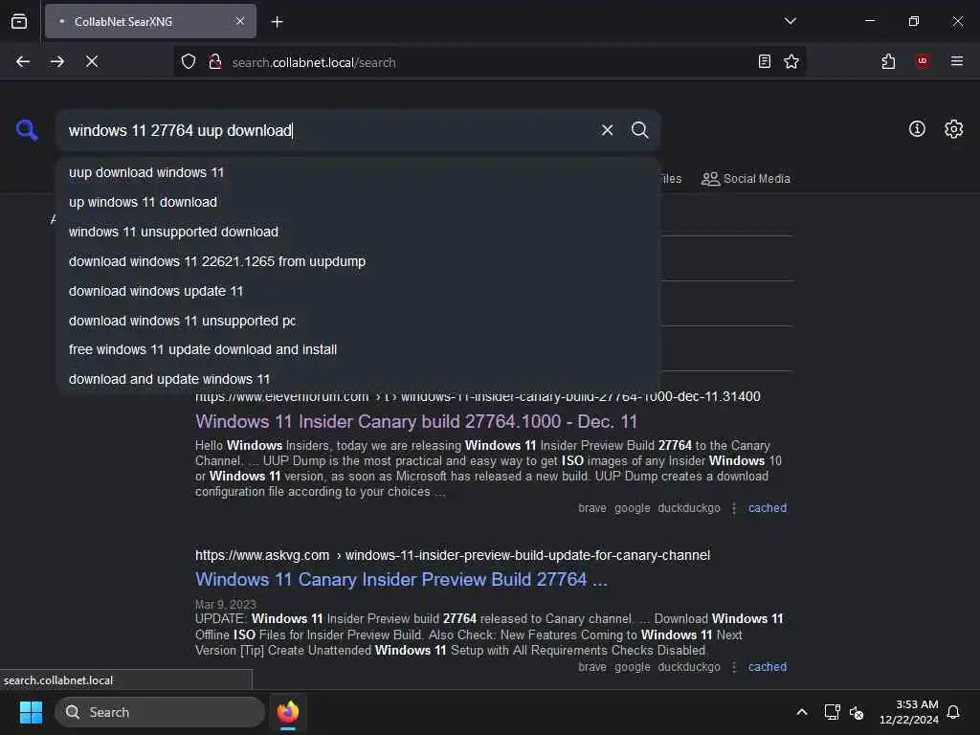Choose 'download and update windows 11' suggestion

coord(358,379)
